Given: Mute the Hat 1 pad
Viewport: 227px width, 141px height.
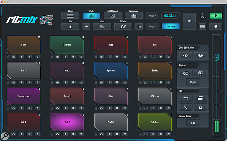Looking at the screenshot, I should coord(29,82).
